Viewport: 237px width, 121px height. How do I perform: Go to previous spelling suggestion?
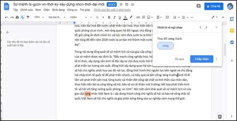[200, 27]
